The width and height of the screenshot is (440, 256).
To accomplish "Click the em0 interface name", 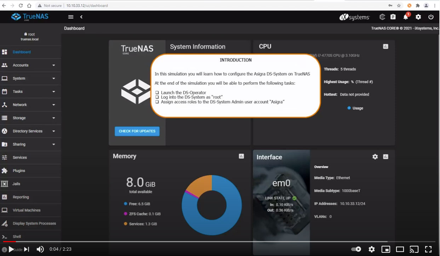I will 281,183.
